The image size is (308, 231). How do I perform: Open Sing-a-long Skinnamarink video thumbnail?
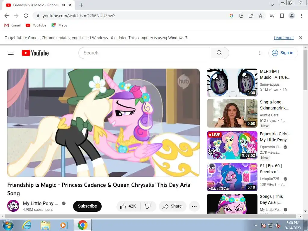(x=232, y=113)
